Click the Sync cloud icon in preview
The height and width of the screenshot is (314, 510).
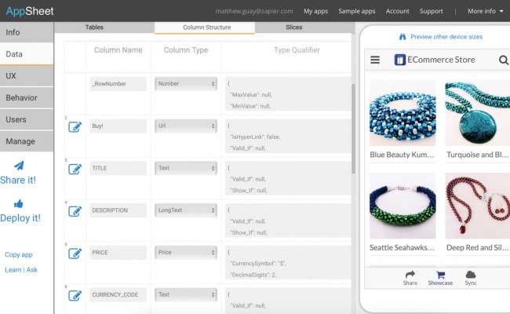[471, 275]
